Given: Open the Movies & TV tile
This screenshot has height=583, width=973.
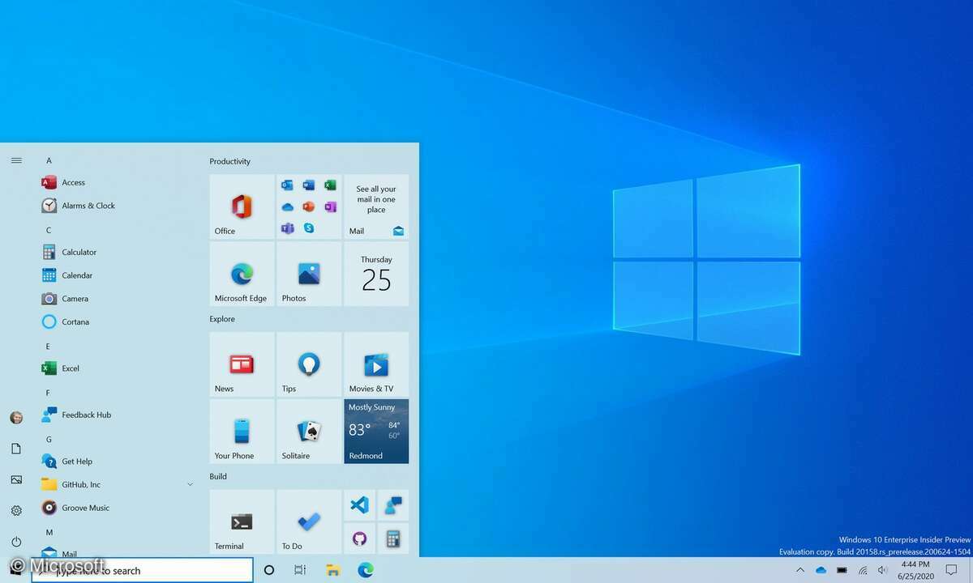Looking at the screenshot, I should pyautogui.click(x=376, y=364).
